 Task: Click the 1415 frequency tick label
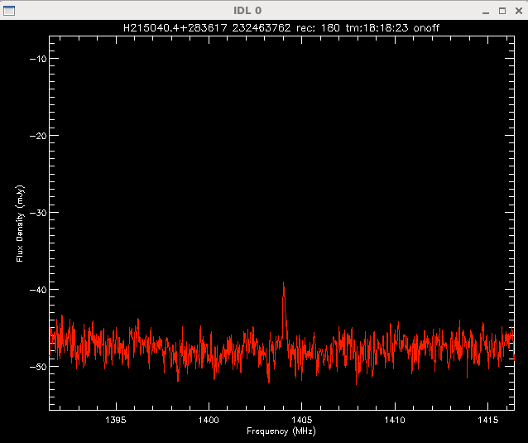(x=487, y=420)
